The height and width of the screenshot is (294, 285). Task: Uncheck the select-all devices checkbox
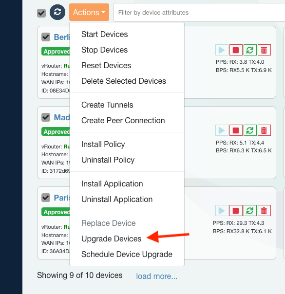click(x=41, y=13)
